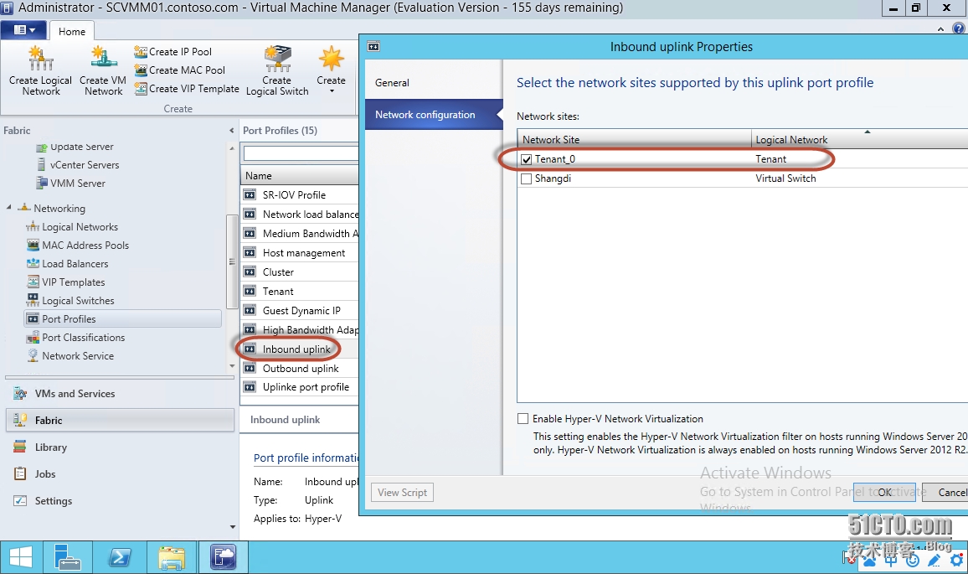Select the Medium Bandwidth Adapter row
The image size is (968, 574).
click(x=300, y=234)
